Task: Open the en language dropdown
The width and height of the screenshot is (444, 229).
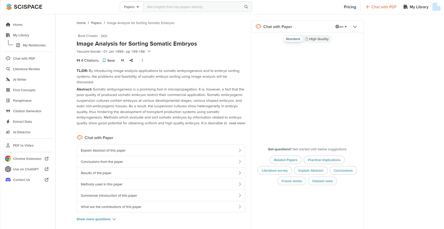Action: pyautogui.click(x=341, y=27)
